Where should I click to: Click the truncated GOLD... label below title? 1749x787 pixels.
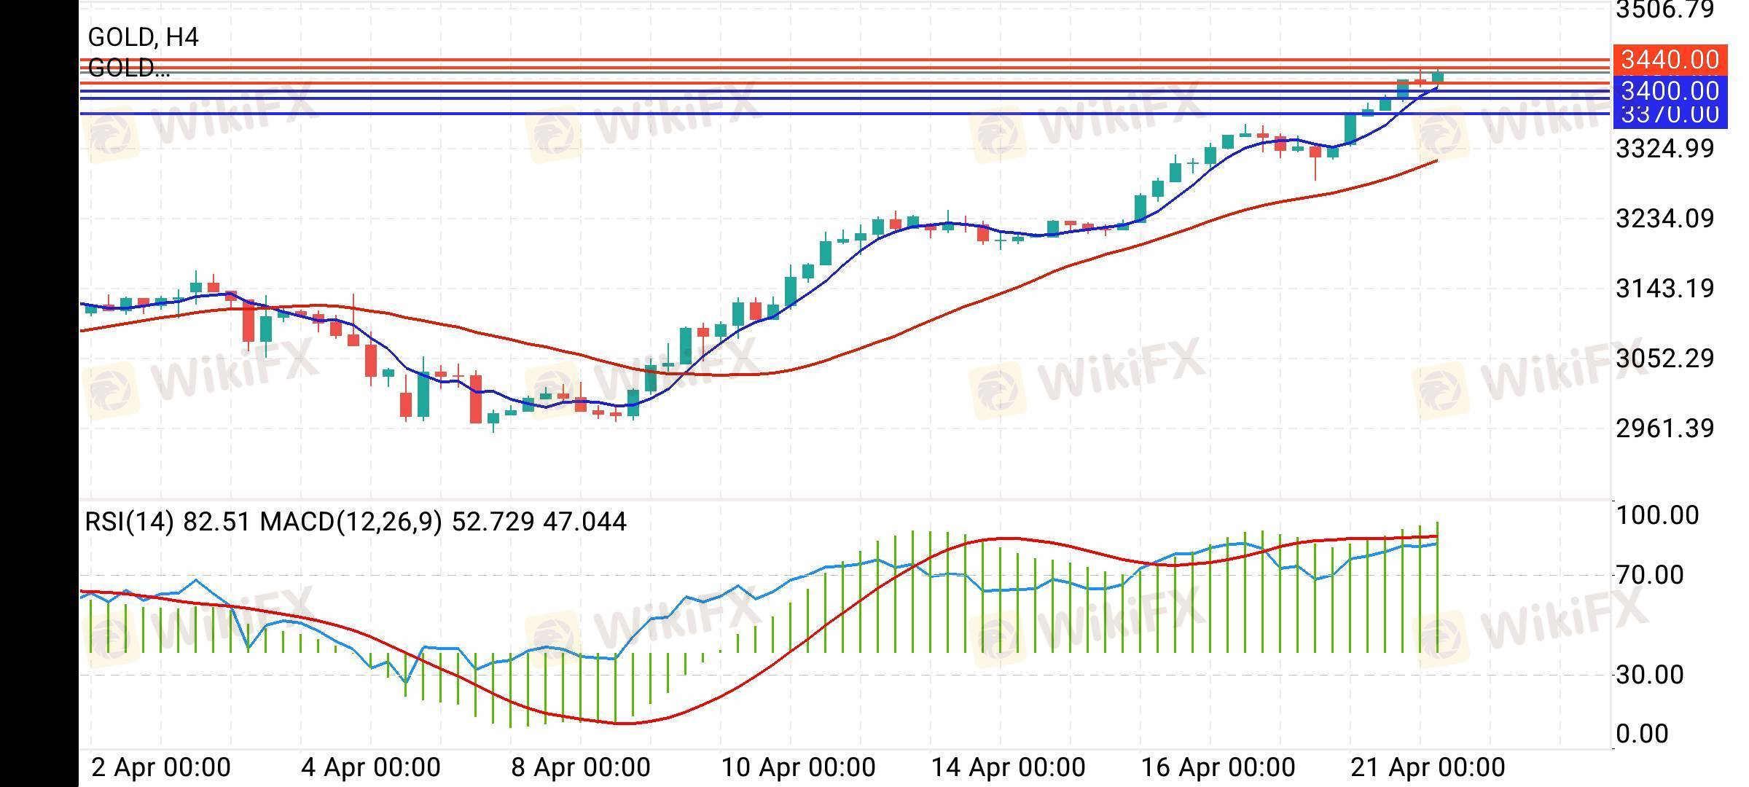pos(129,68)
